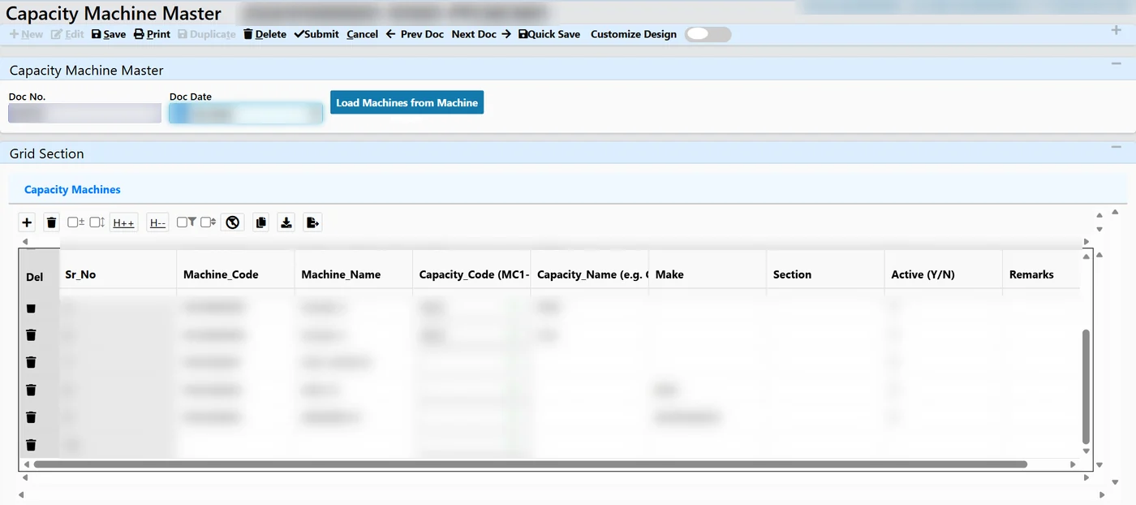This screenshot has width=1136, height=505.
Task: Focus the Doc No. input field
Action: [x=84, y=114]
